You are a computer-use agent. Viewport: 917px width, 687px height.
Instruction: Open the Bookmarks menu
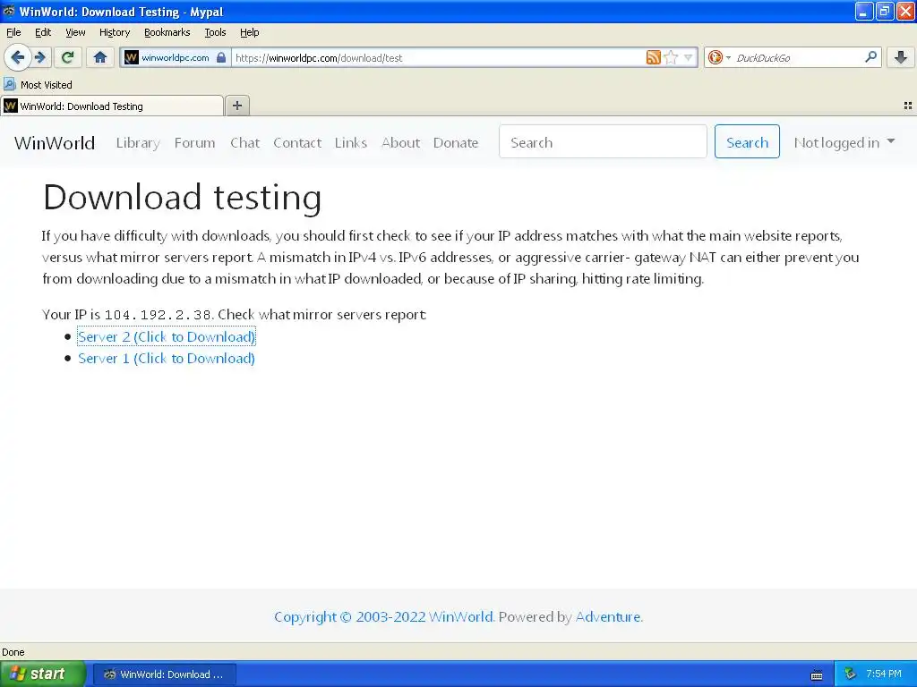[x=167, y=32]
